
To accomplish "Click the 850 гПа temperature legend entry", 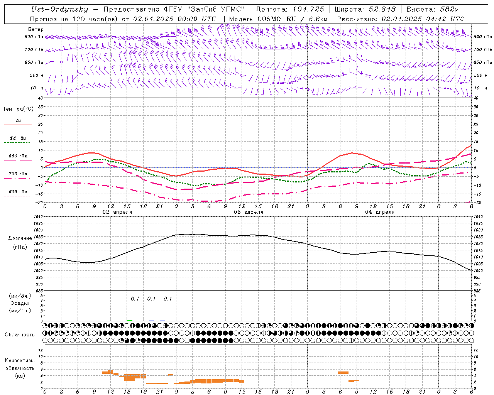I will tap(18, 158).
